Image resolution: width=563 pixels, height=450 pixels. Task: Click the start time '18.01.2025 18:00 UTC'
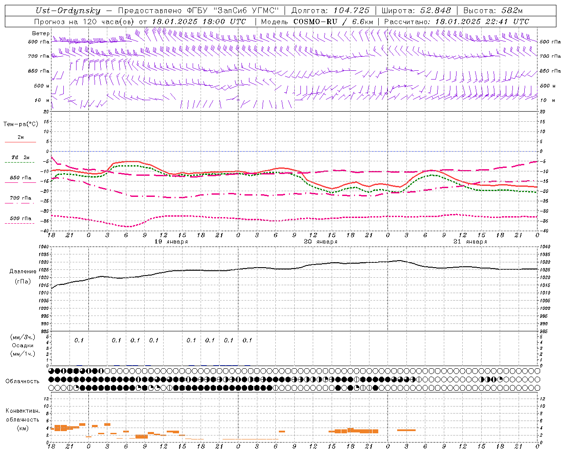[199, 22]
